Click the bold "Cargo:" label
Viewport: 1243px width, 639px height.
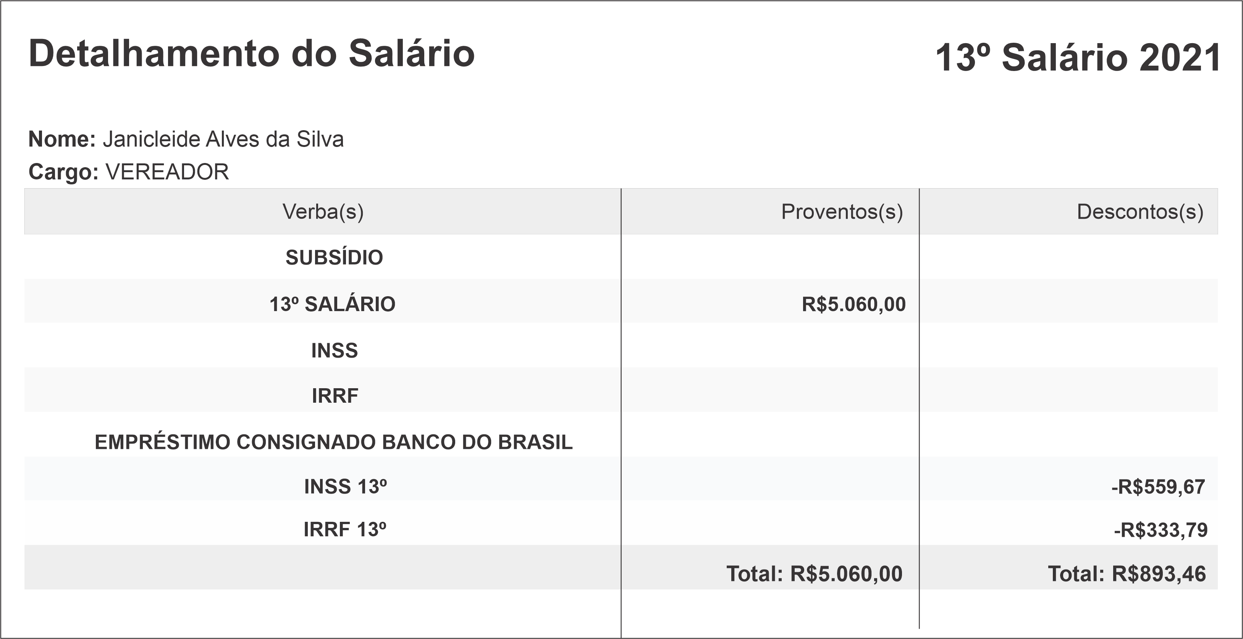(63, 172)
